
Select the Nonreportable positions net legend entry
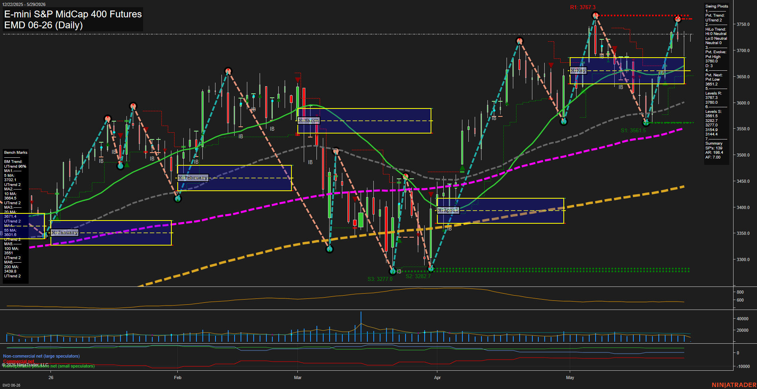(x=49, y=366)
